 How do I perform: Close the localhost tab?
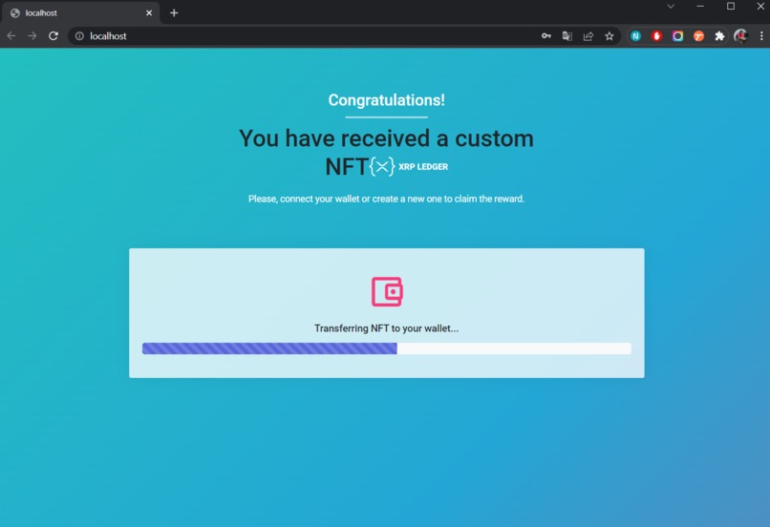[149, 12]
